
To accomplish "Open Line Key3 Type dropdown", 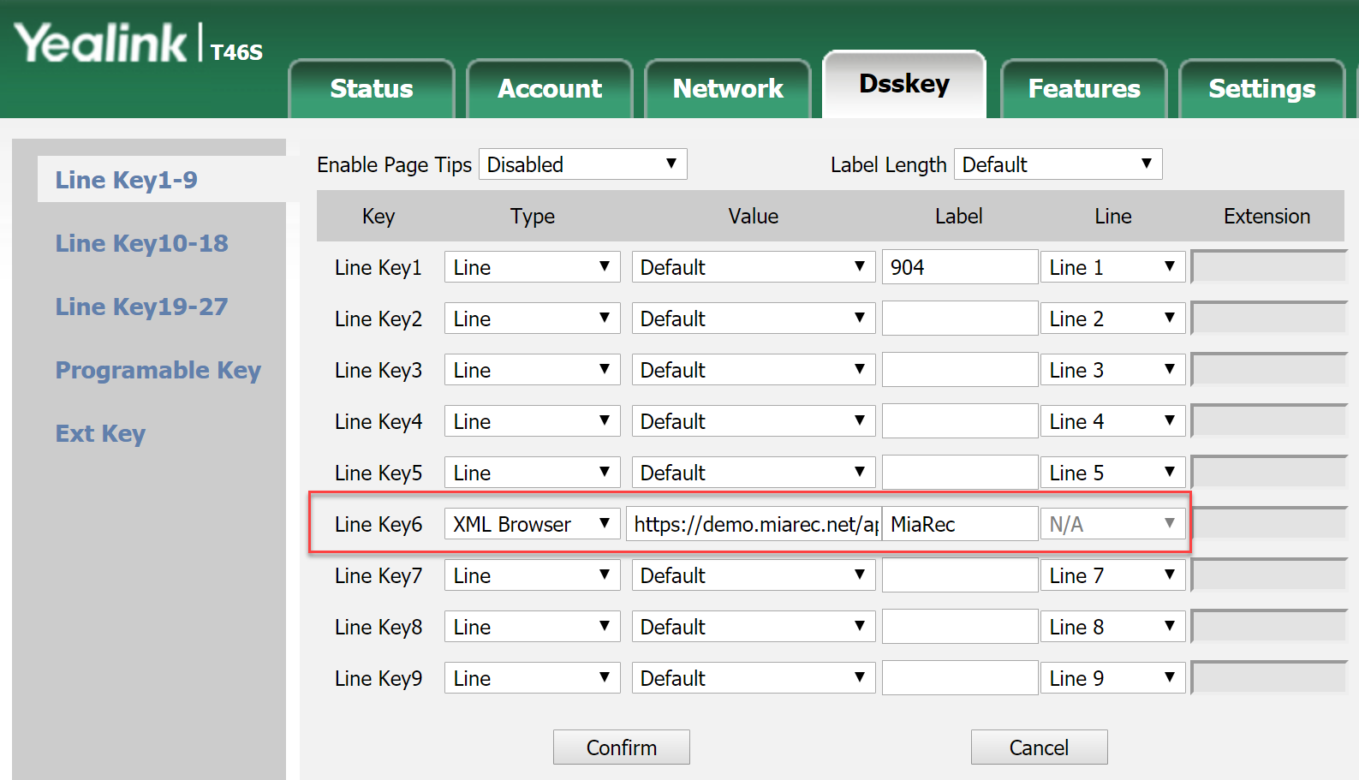I will coord(532,370).
